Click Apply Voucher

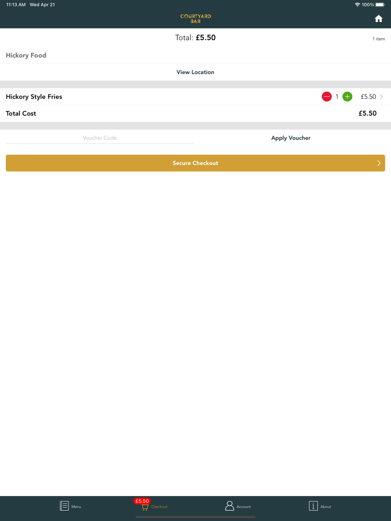click(x=291, y=138)
